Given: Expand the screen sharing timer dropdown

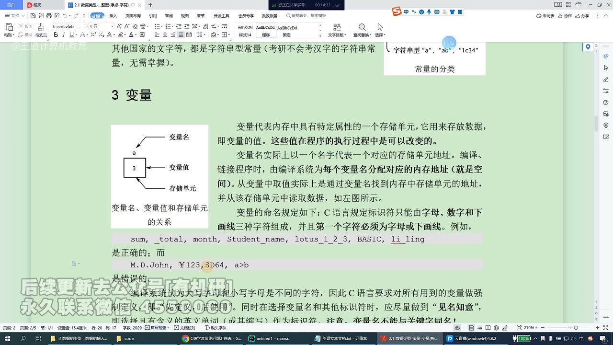Looking at the screenshot, I should coord(337,5).
